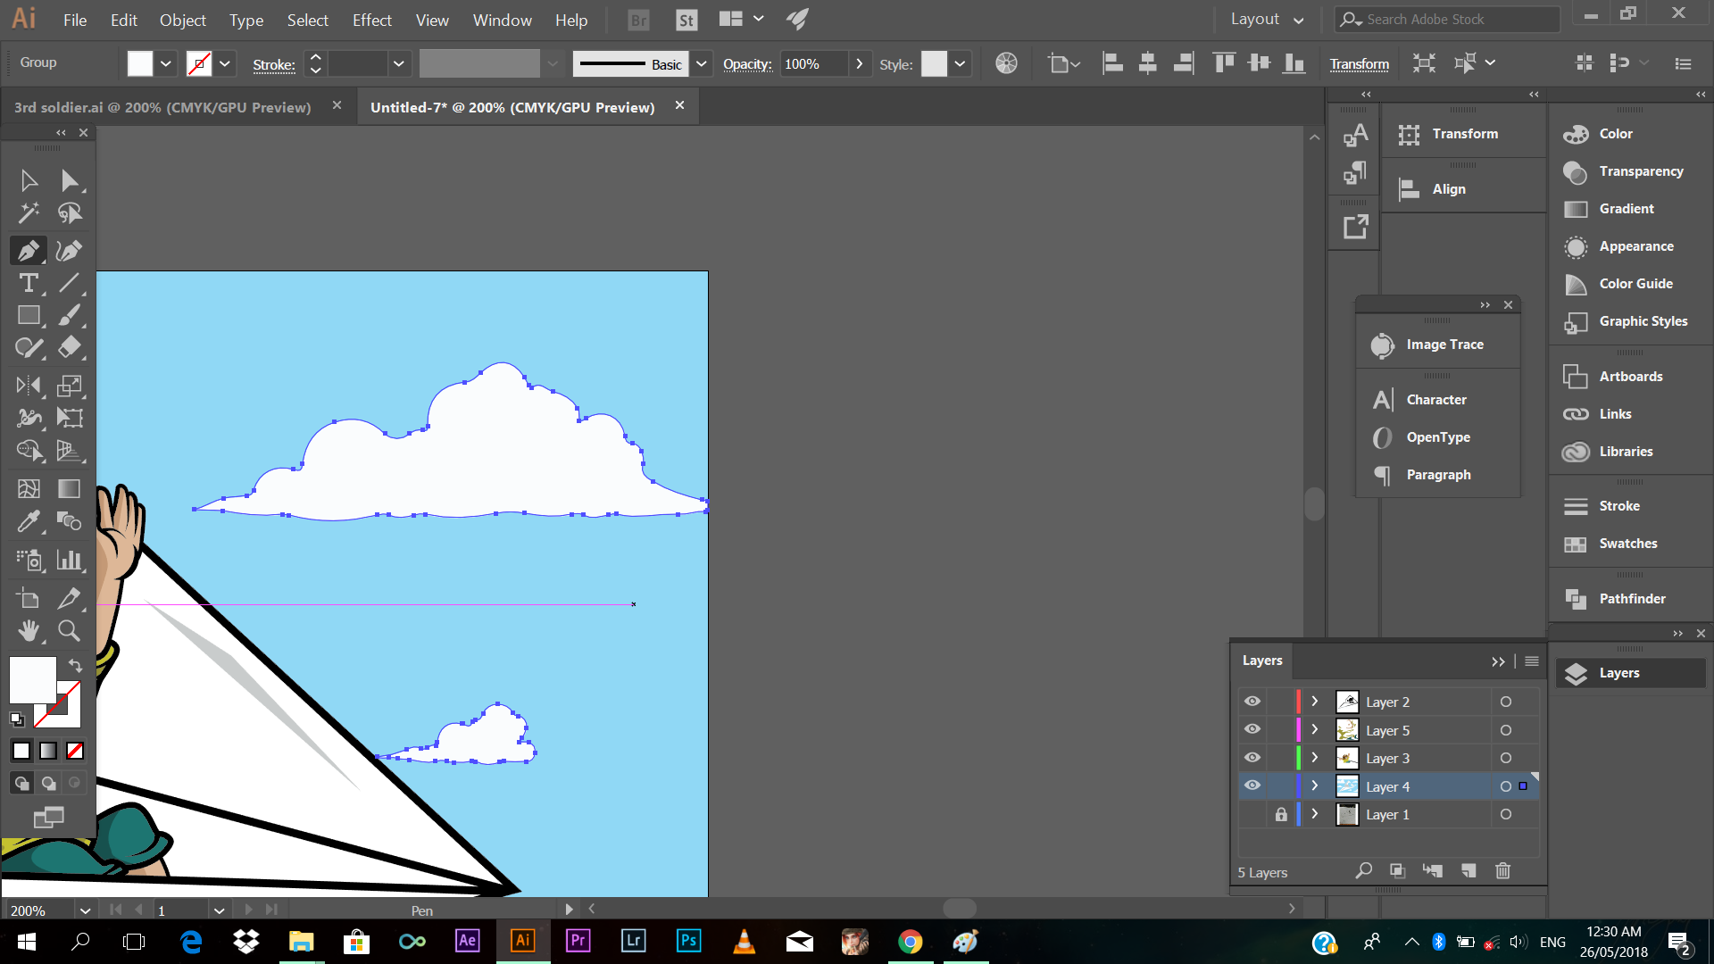This screenshot has width=1714, height=964.
Task: Toggle Layer 3 visibility eye
Action: pyautogui.click(x=1252, y=758)
